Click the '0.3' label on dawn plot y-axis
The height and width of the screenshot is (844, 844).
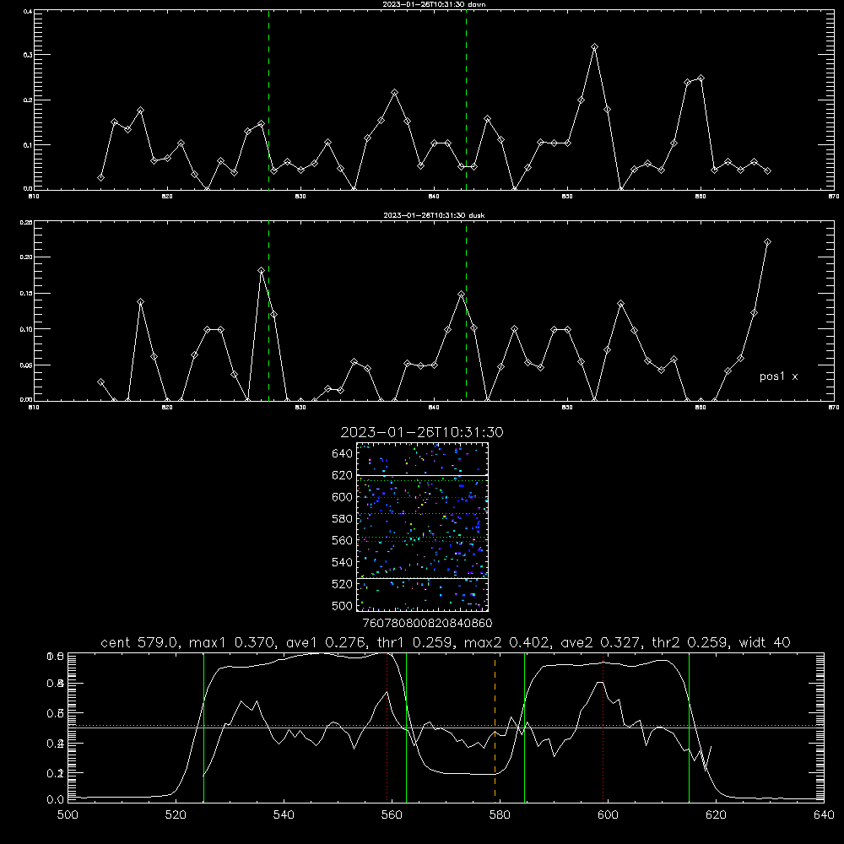pos(28,55)
